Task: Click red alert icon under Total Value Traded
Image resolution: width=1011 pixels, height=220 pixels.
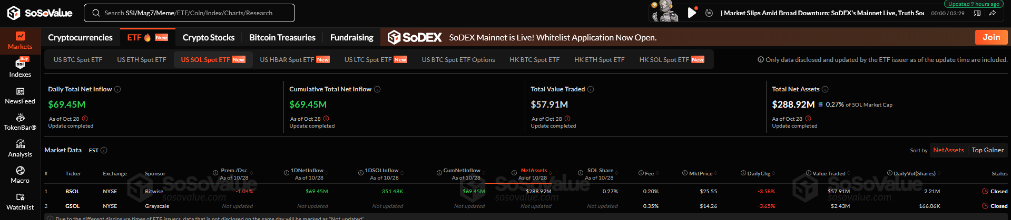Action: [567, 119]
